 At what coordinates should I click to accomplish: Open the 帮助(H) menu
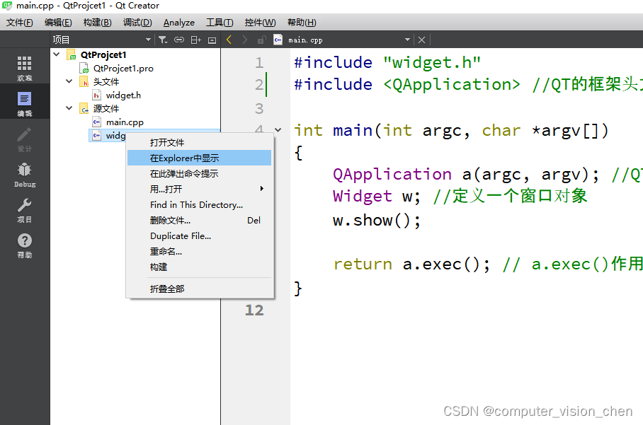[302, 23]
